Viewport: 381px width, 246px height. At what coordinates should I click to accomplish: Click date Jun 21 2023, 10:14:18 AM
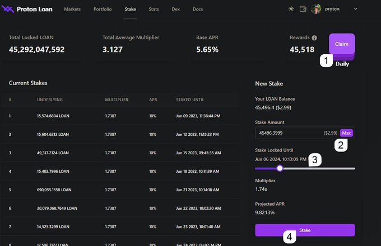coord(198,190)
